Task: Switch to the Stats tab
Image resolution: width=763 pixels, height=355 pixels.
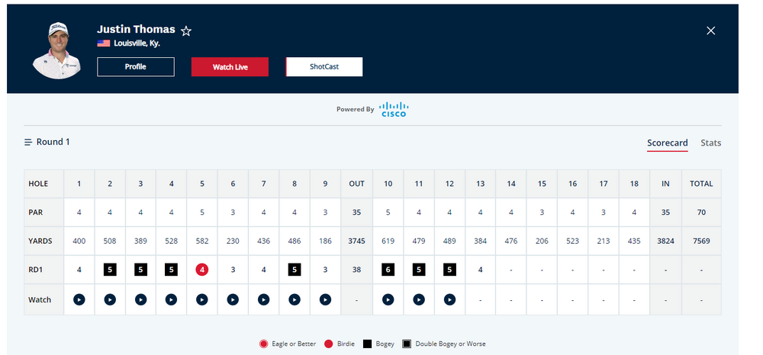Action: [x=710, y=143]
